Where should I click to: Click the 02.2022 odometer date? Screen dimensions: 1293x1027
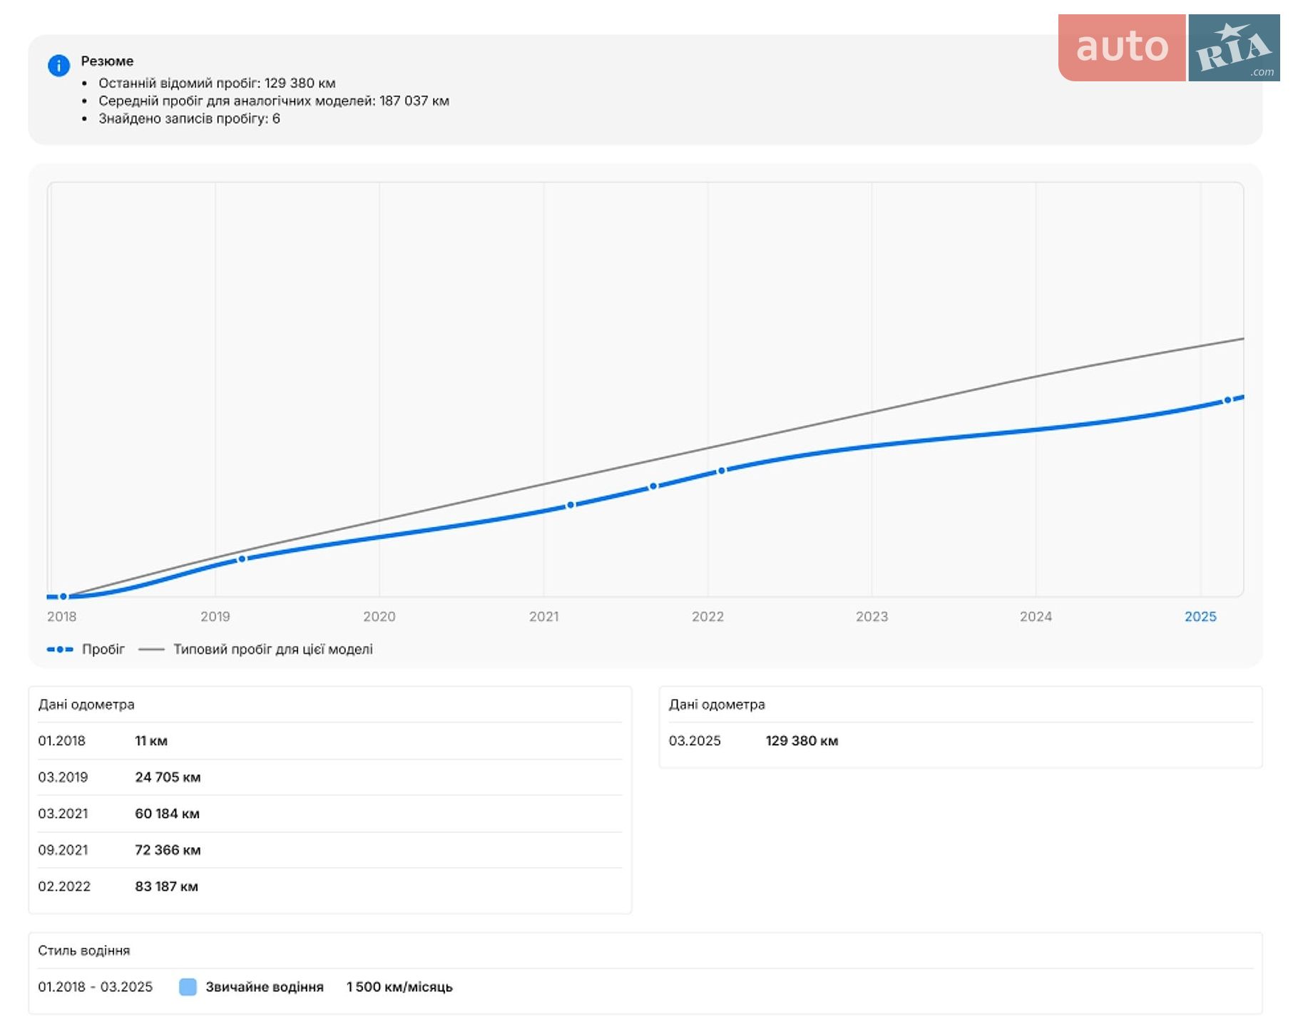click(64, 887)
